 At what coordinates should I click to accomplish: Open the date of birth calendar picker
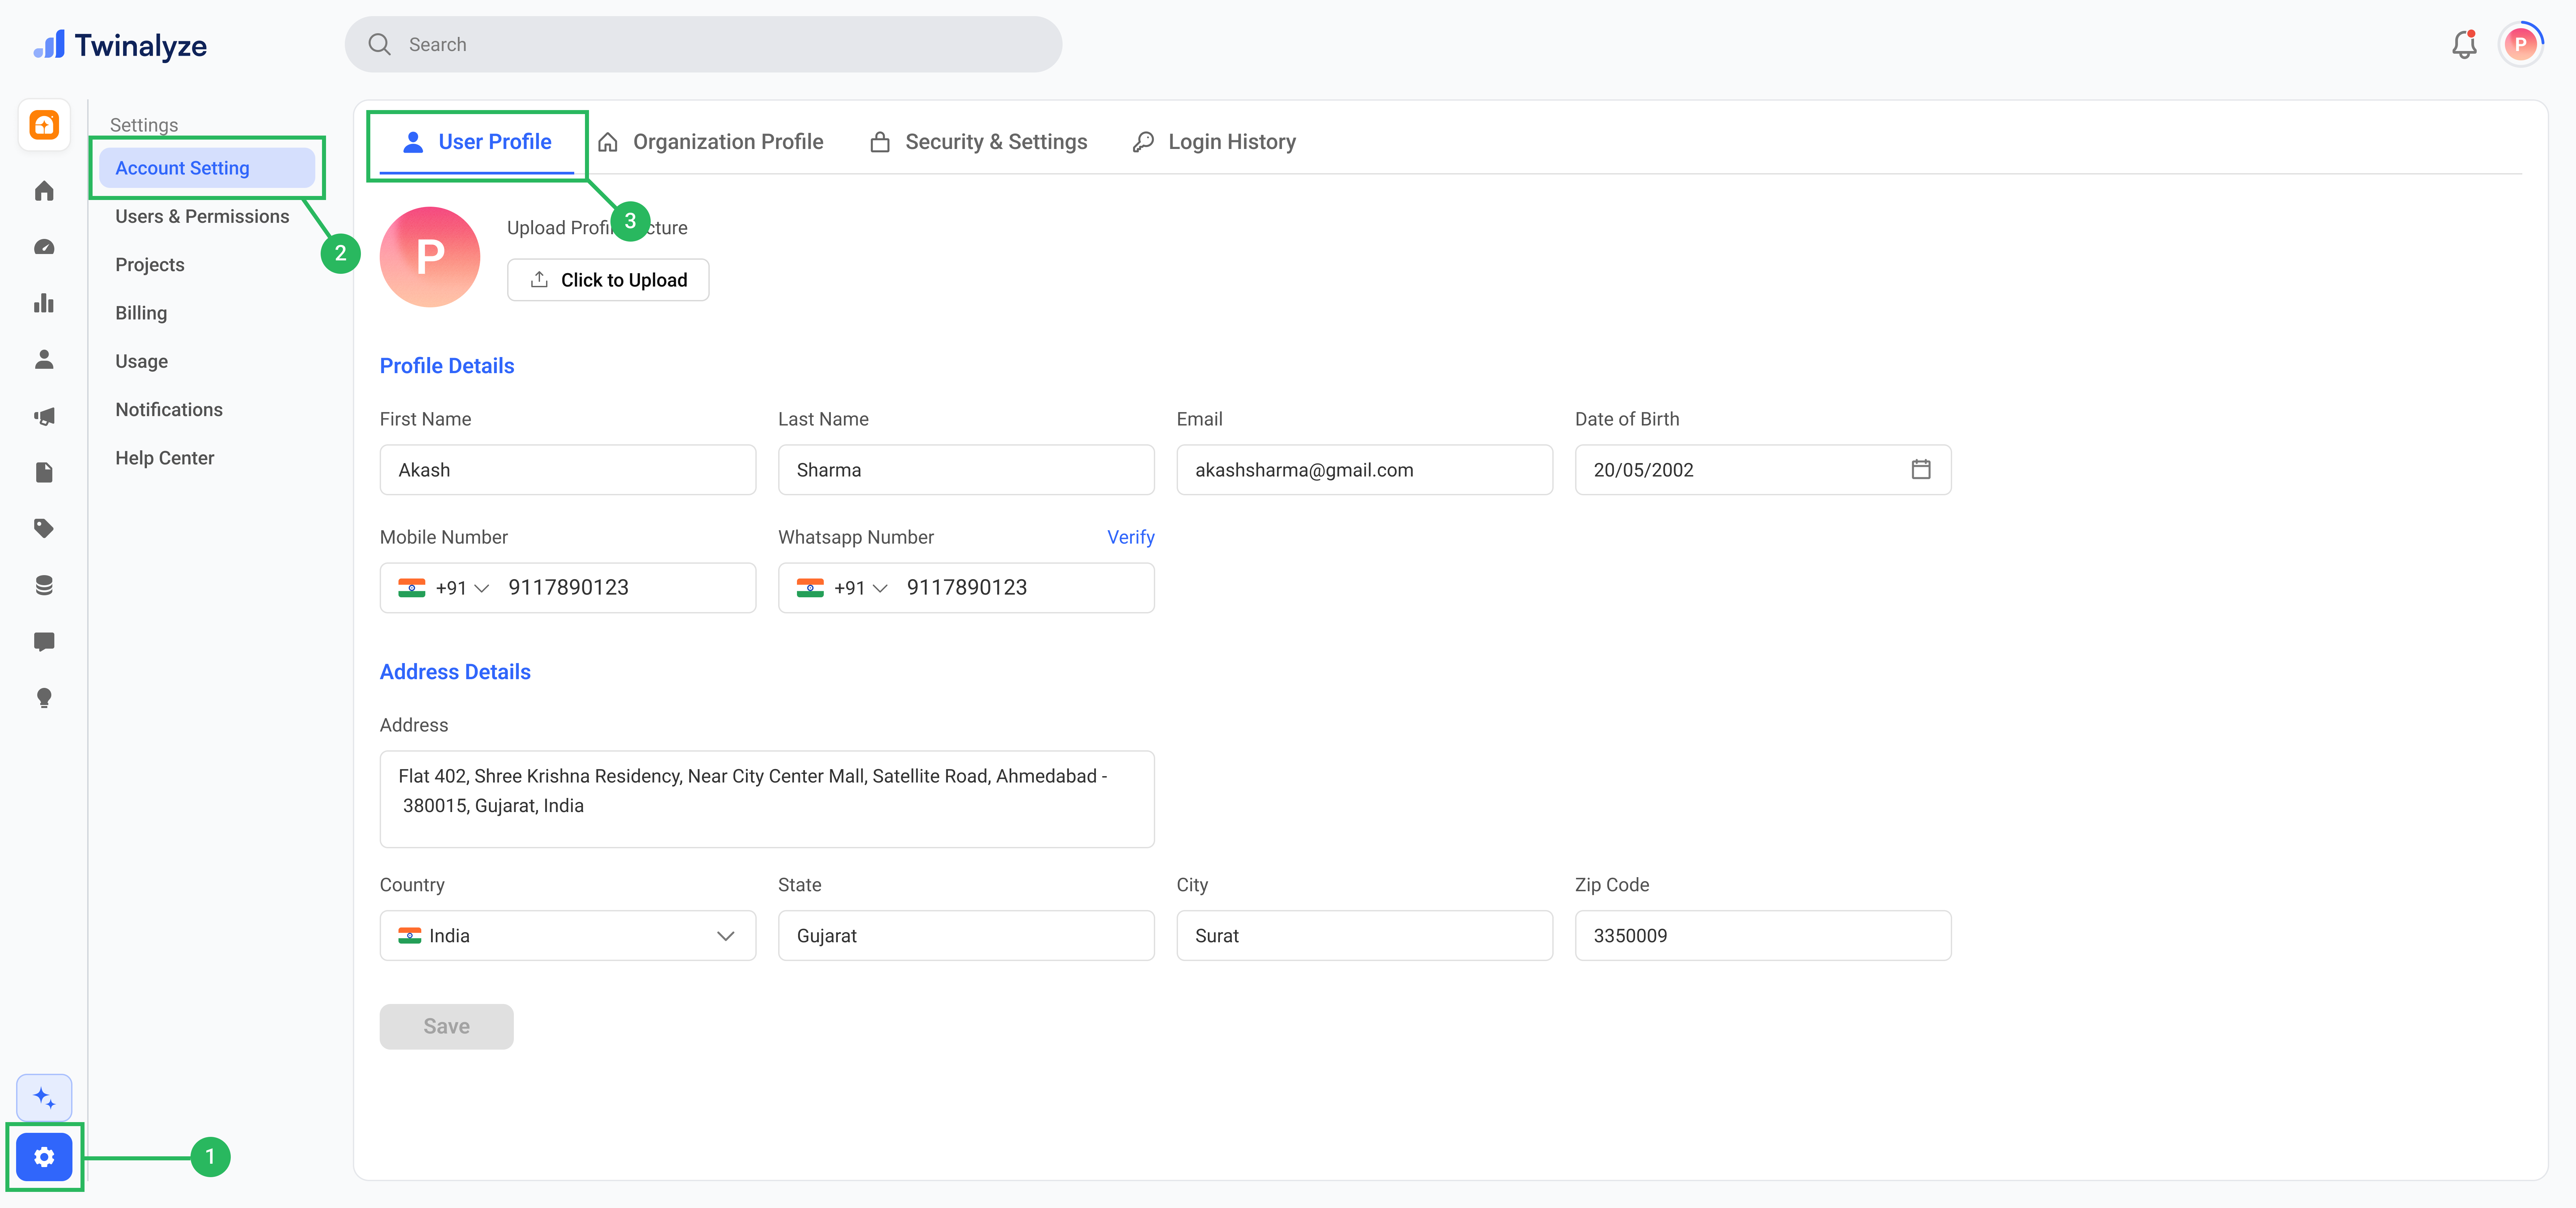tap(1921, 469)
